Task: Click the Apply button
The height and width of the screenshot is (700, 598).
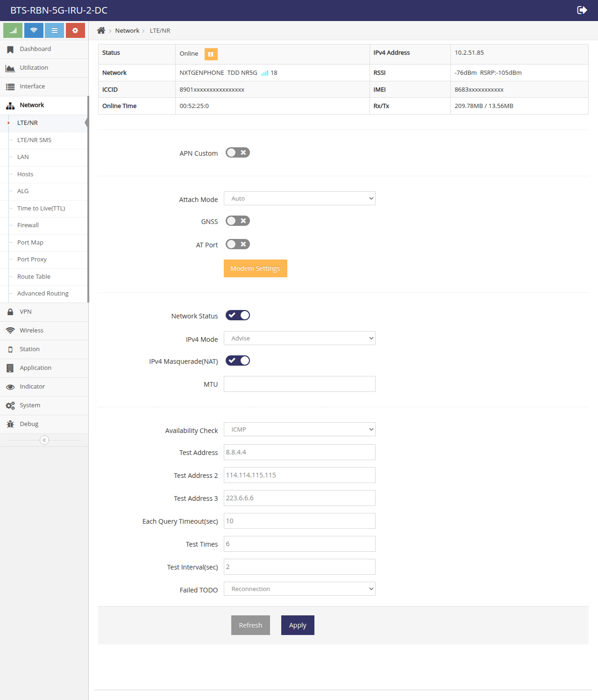Action: (x=298, y=625)
